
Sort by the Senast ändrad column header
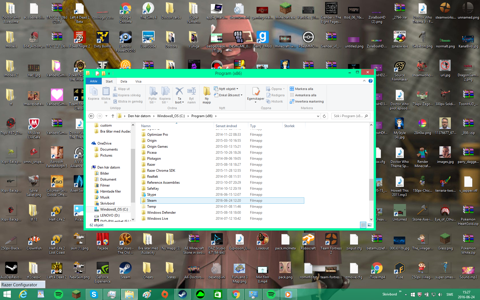[x=231, y=126]
